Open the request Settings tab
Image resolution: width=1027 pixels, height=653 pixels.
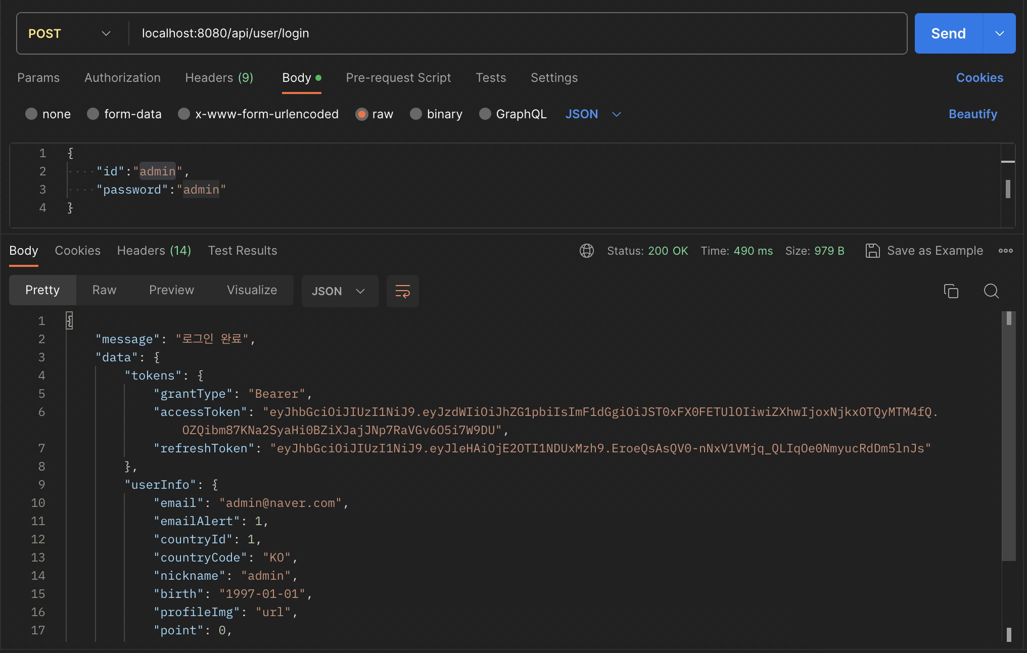pyautogui.click(x=554, y=78)
